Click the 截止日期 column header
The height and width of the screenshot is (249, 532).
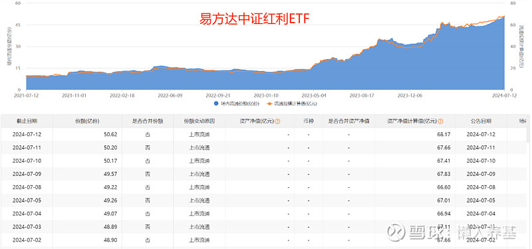tap(27, 122)
